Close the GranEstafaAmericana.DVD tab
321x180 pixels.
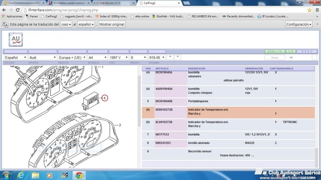(x=43, y=3)
